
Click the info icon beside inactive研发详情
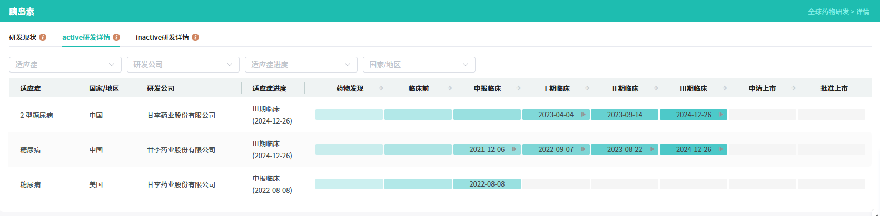tap(195, 37)
